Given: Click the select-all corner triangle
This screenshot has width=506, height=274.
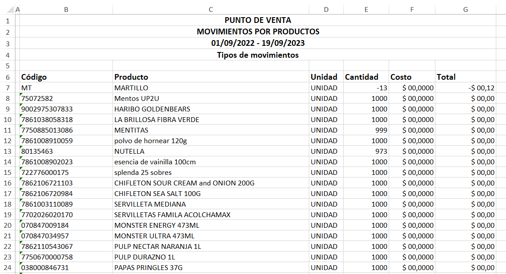Looking at the screenshot, I should 10,10.
